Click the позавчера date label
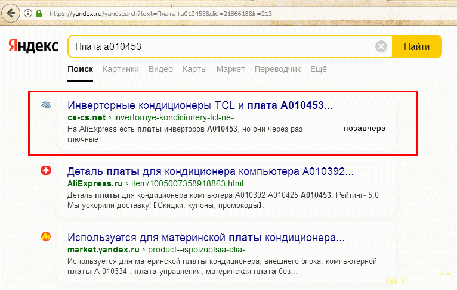The image size is (457, 290). [365, 129]
